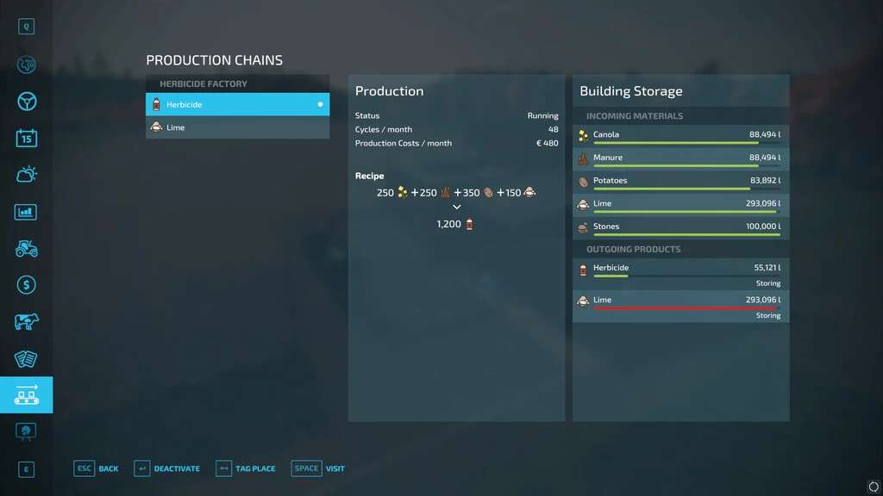Open the map overview icon in sidebar
The height and width of the screenshot is (496, 883).
pos(26,65)
